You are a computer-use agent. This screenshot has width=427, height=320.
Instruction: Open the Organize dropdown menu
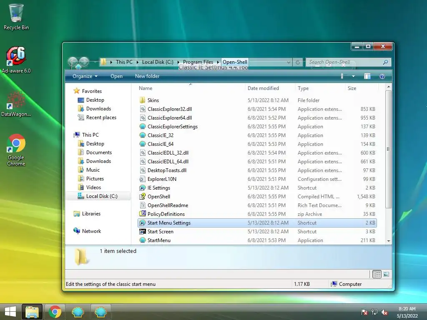pos(85,76)
